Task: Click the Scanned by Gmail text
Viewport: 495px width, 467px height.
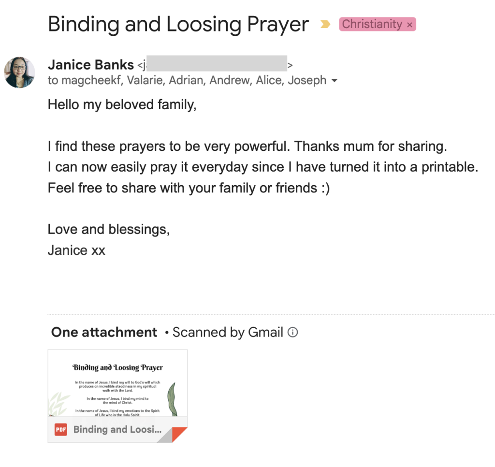Action: (x=228, y=332)
